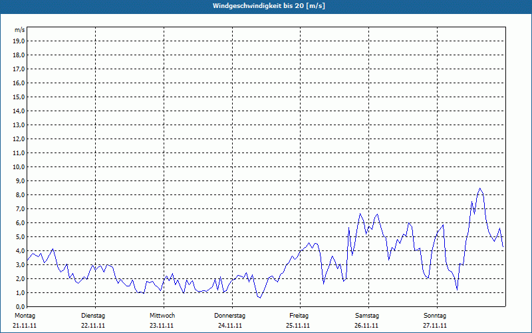Select the 6,0 y-axis label
Image resolution: width=532 pixels, height=333 pixels.
[20, 223]
